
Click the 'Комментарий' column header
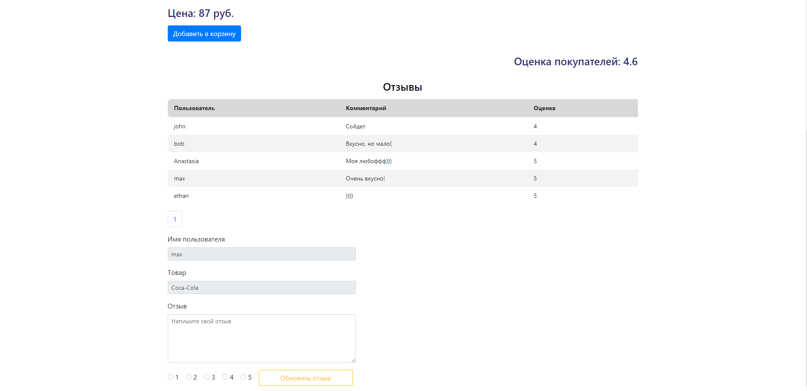point(366,108)
